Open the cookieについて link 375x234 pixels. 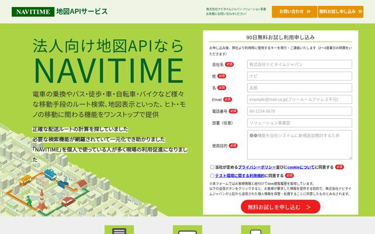301,167
